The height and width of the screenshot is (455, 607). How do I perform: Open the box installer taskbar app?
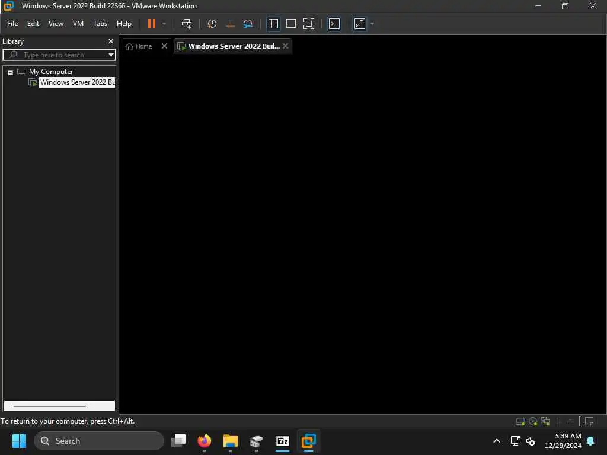tap(256, 441)
